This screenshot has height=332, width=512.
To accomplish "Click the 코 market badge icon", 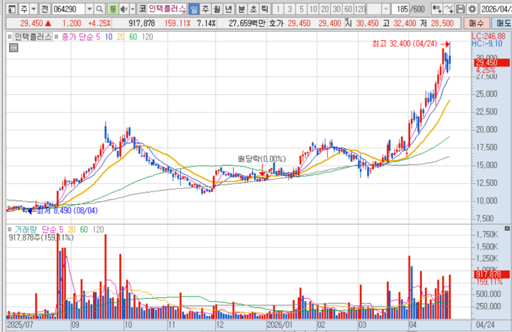I will click(x=142, y=9).
